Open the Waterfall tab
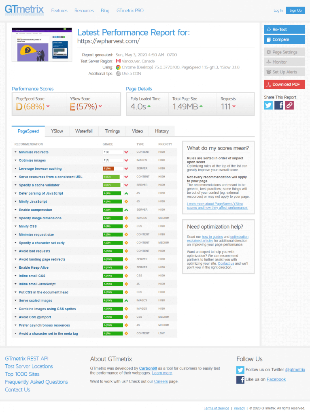Image resolution: width=310 pixels, height=415 pixels. coord(84,131)
